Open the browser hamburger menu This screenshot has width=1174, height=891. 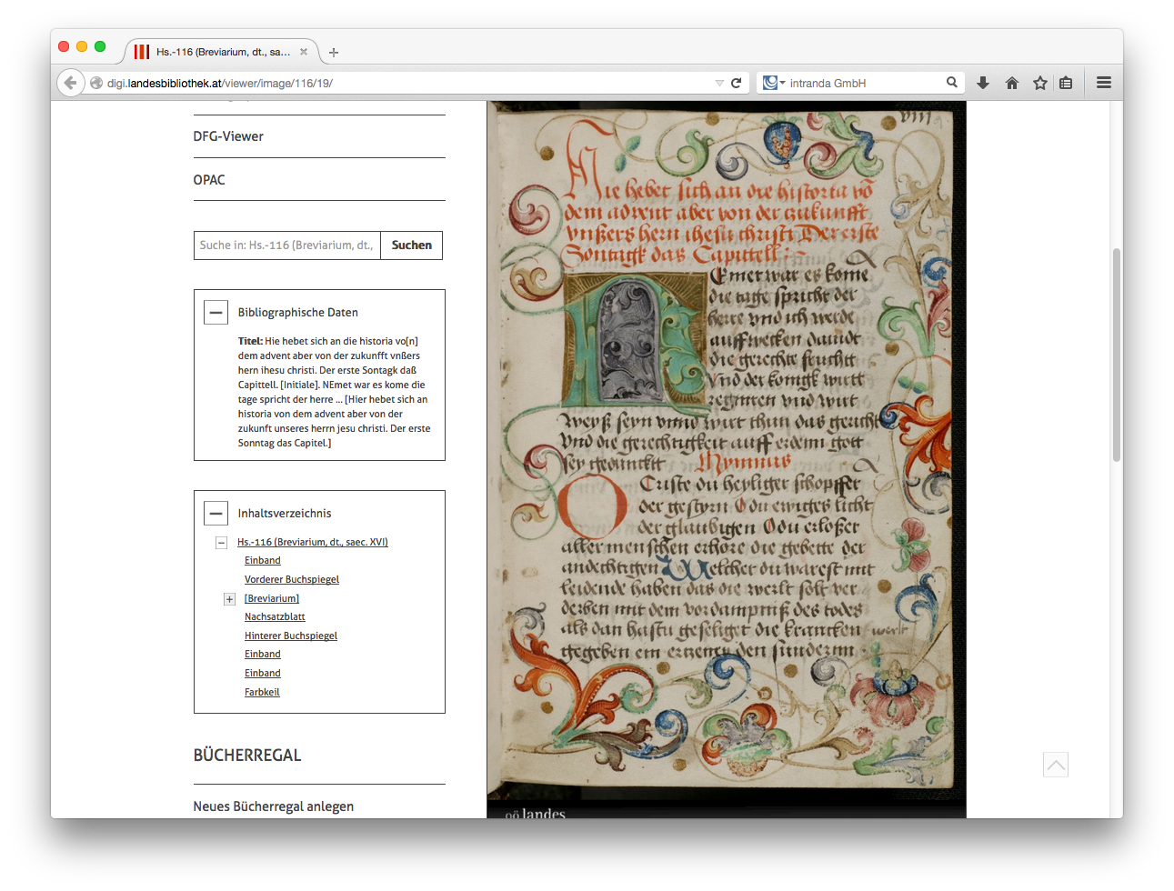tap(1104, 83)
